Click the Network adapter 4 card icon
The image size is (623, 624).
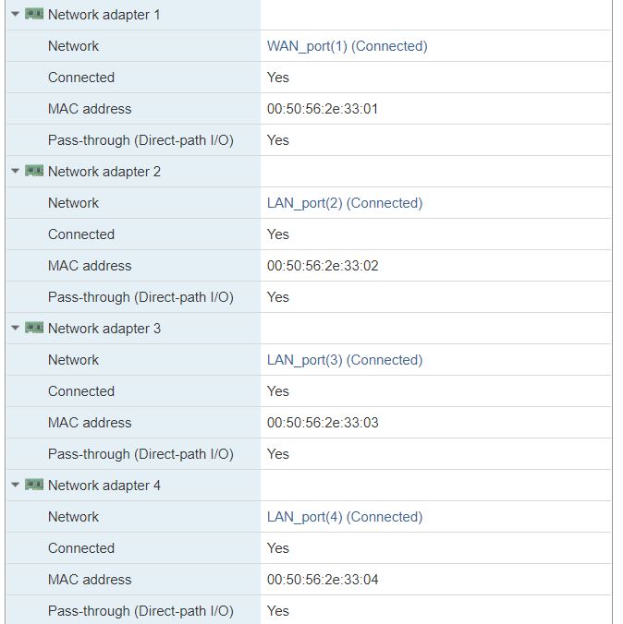(x=34, y=485)
